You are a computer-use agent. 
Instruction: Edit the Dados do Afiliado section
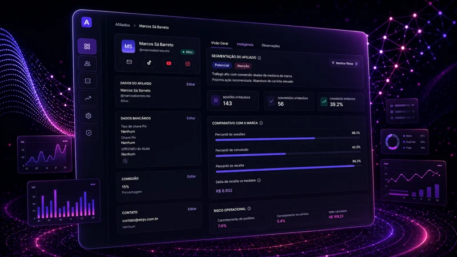pos(191,84)
